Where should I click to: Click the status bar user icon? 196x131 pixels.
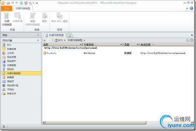pyautogui.click(x=4, y=127)
